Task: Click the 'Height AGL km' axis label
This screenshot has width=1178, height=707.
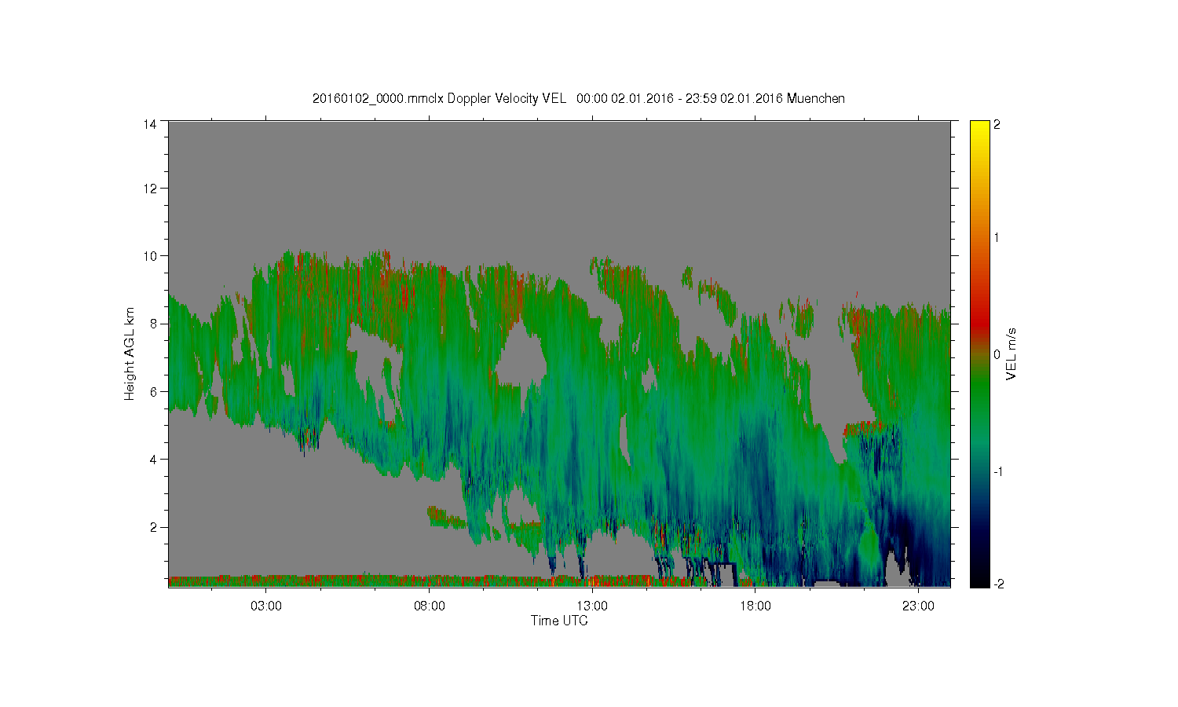Action: (130, 353)
